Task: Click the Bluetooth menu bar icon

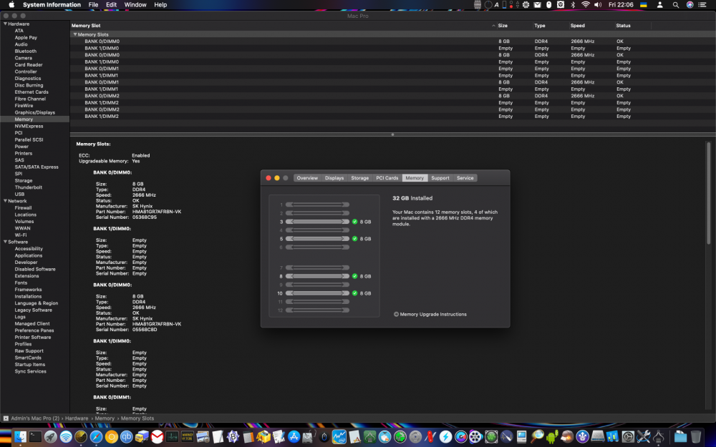Action: point(573,4)
